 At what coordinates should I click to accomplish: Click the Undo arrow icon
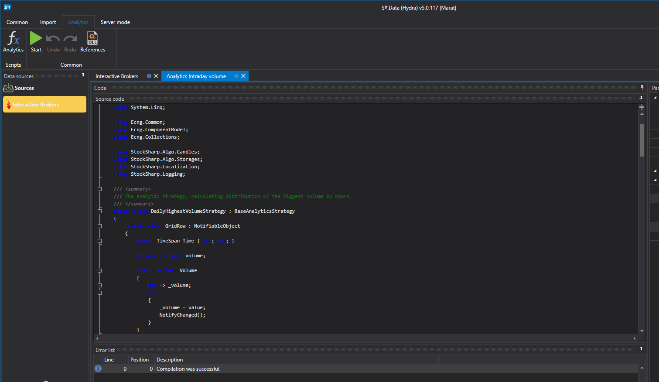pos(53,39)
